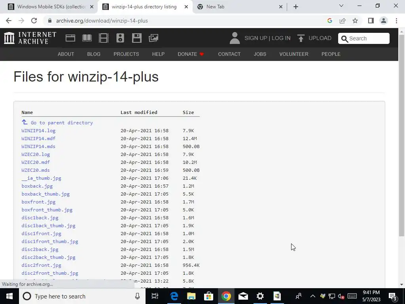Screen dimensions: 405x304
Task: Open the Chrome three-dot menu
Action: pos(396,21)
